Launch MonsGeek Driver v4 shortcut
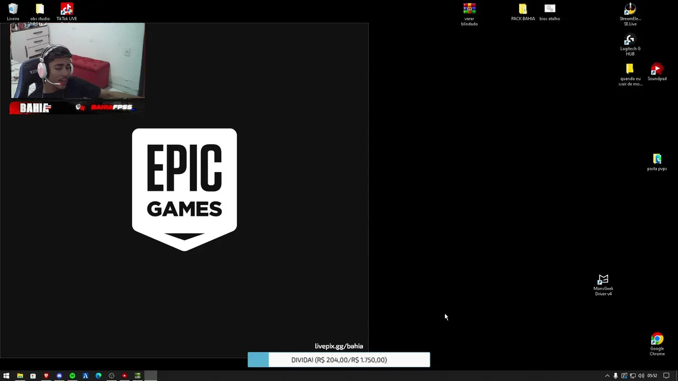The height and width of the screenshot is (381, 678). (x=603, y=285)
